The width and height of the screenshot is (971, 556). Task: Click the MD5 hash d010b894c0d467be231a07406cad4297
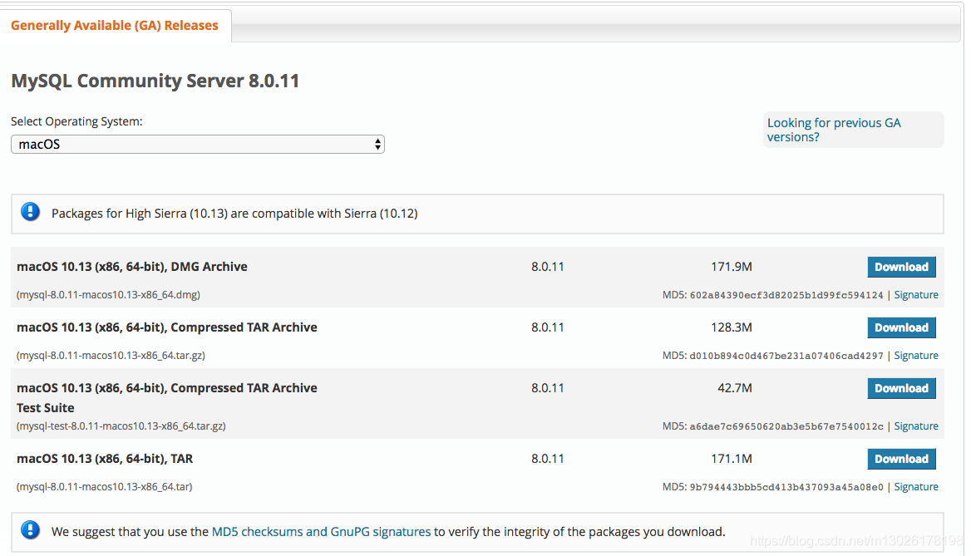click(x=786, y=356)
